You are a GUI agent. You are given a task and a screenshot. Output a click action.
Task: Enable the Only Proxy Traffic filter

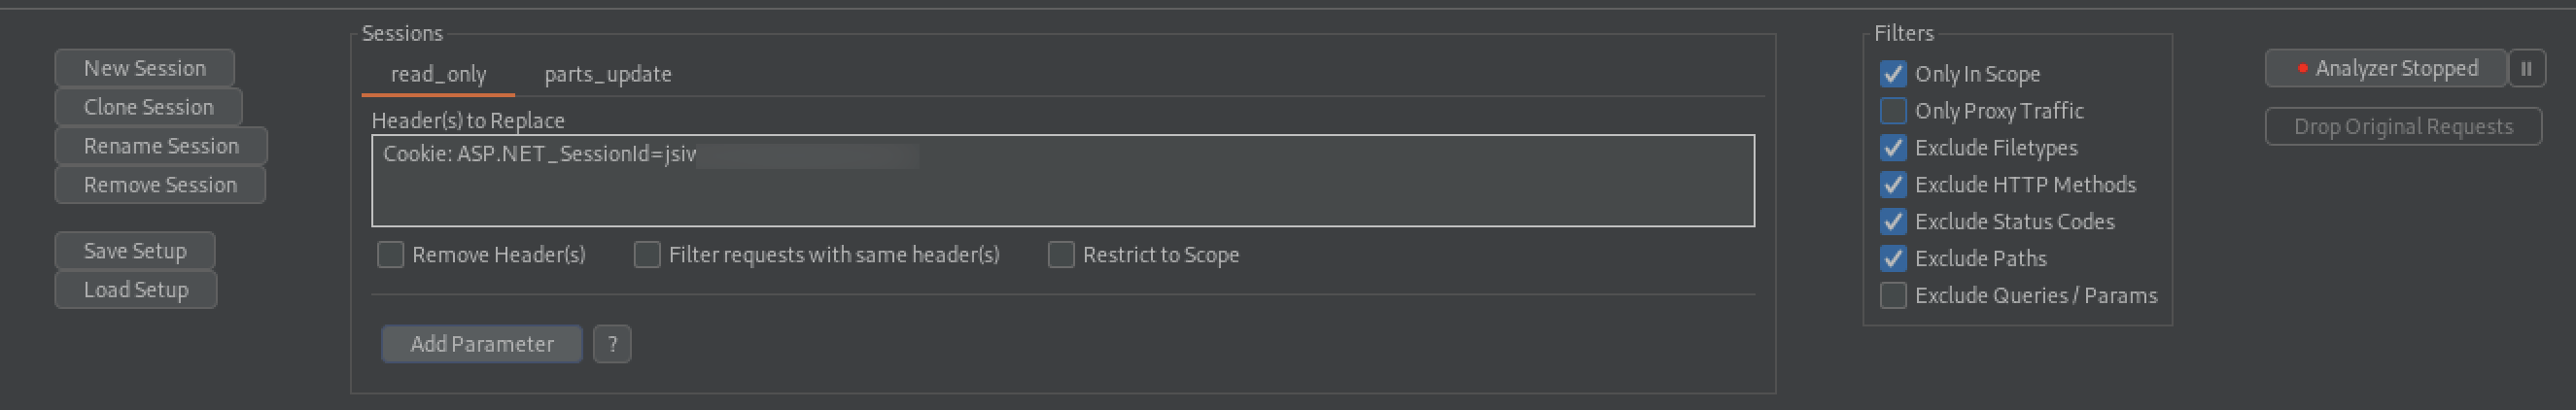(1893, 111)
